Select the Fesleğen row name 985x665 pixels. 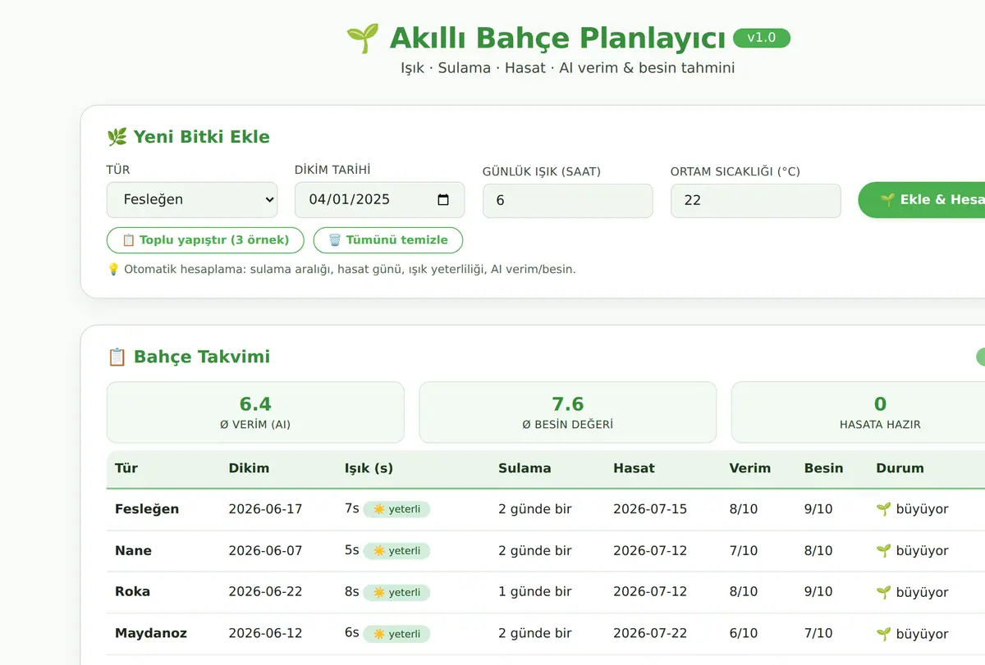(147, 509)
